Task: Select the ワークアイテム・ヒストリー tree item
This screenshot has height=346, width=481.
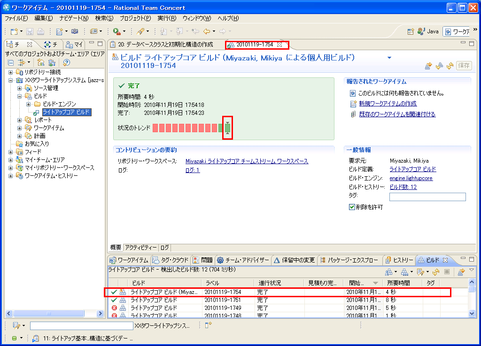Action: [51, 176]
